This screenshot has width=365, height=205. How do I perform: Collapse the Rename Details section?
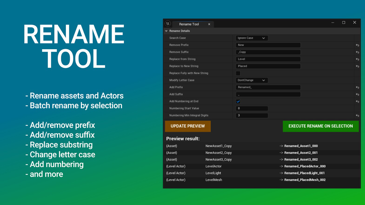166,31
